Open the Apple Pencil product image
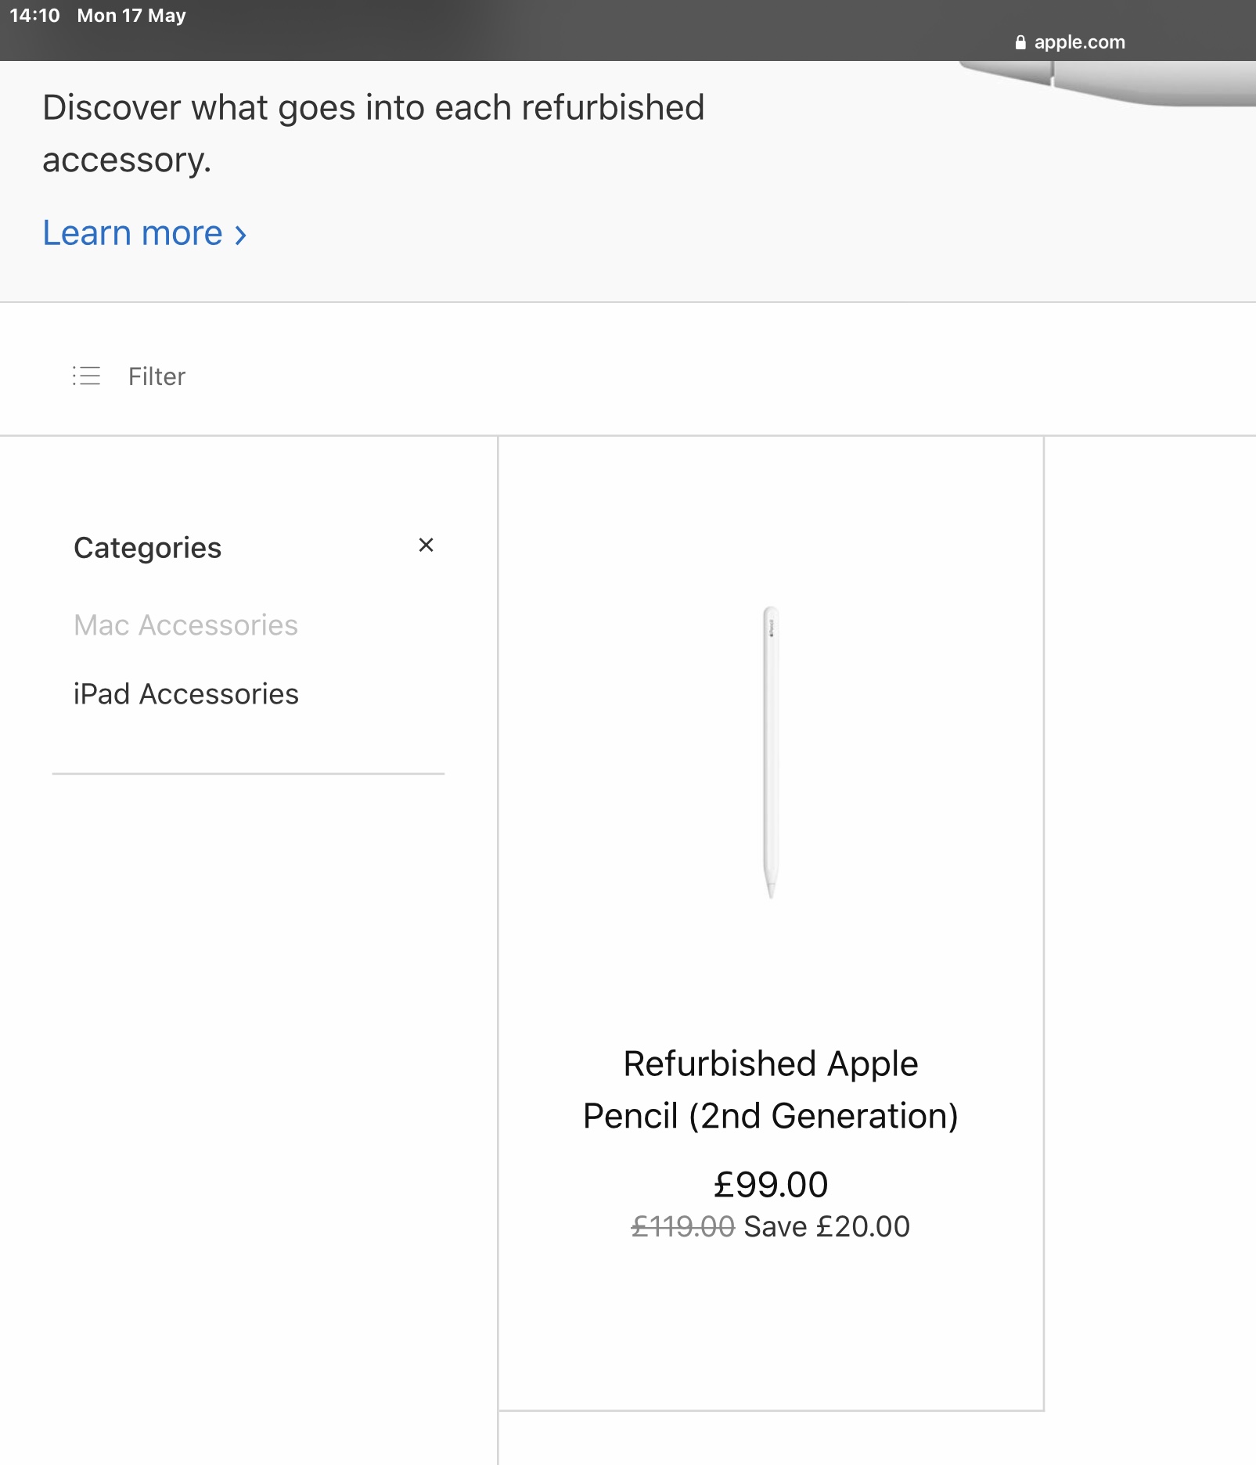 coord(771,751)
